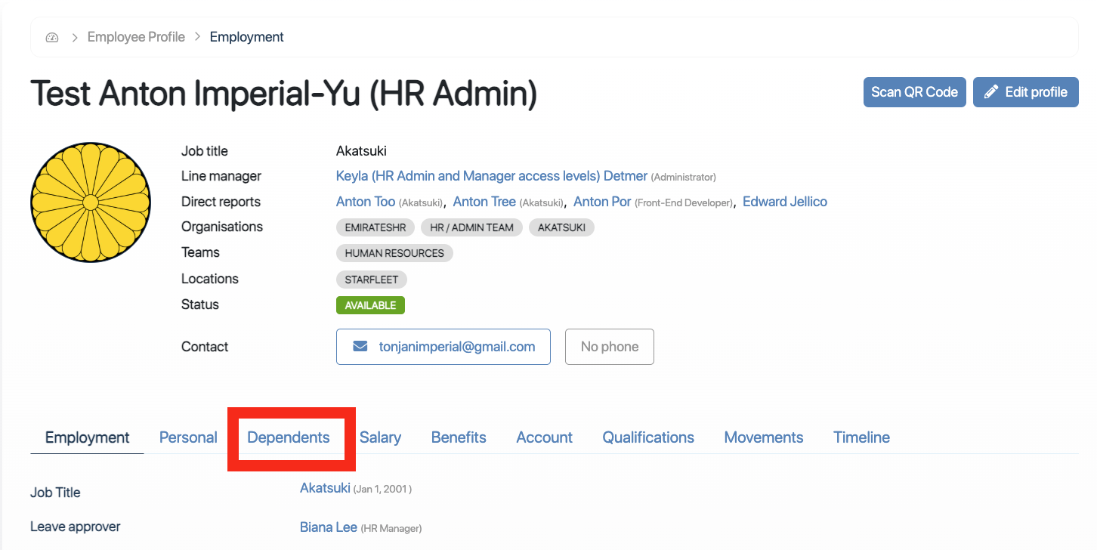Open the Employee Profile breadcrumb link

click(136, 37)
